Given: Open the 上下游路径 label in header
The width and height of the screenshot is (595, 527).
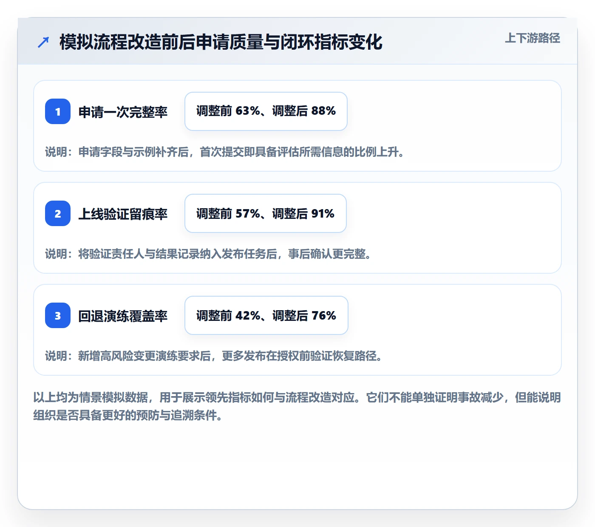Looking at the screenshot, I should tap(533, 38).
